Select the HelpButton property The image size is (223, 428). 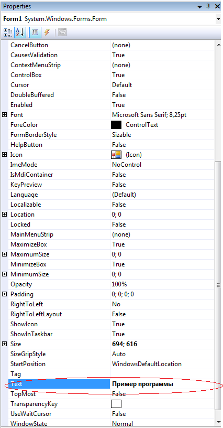click(x=26, y=145)
